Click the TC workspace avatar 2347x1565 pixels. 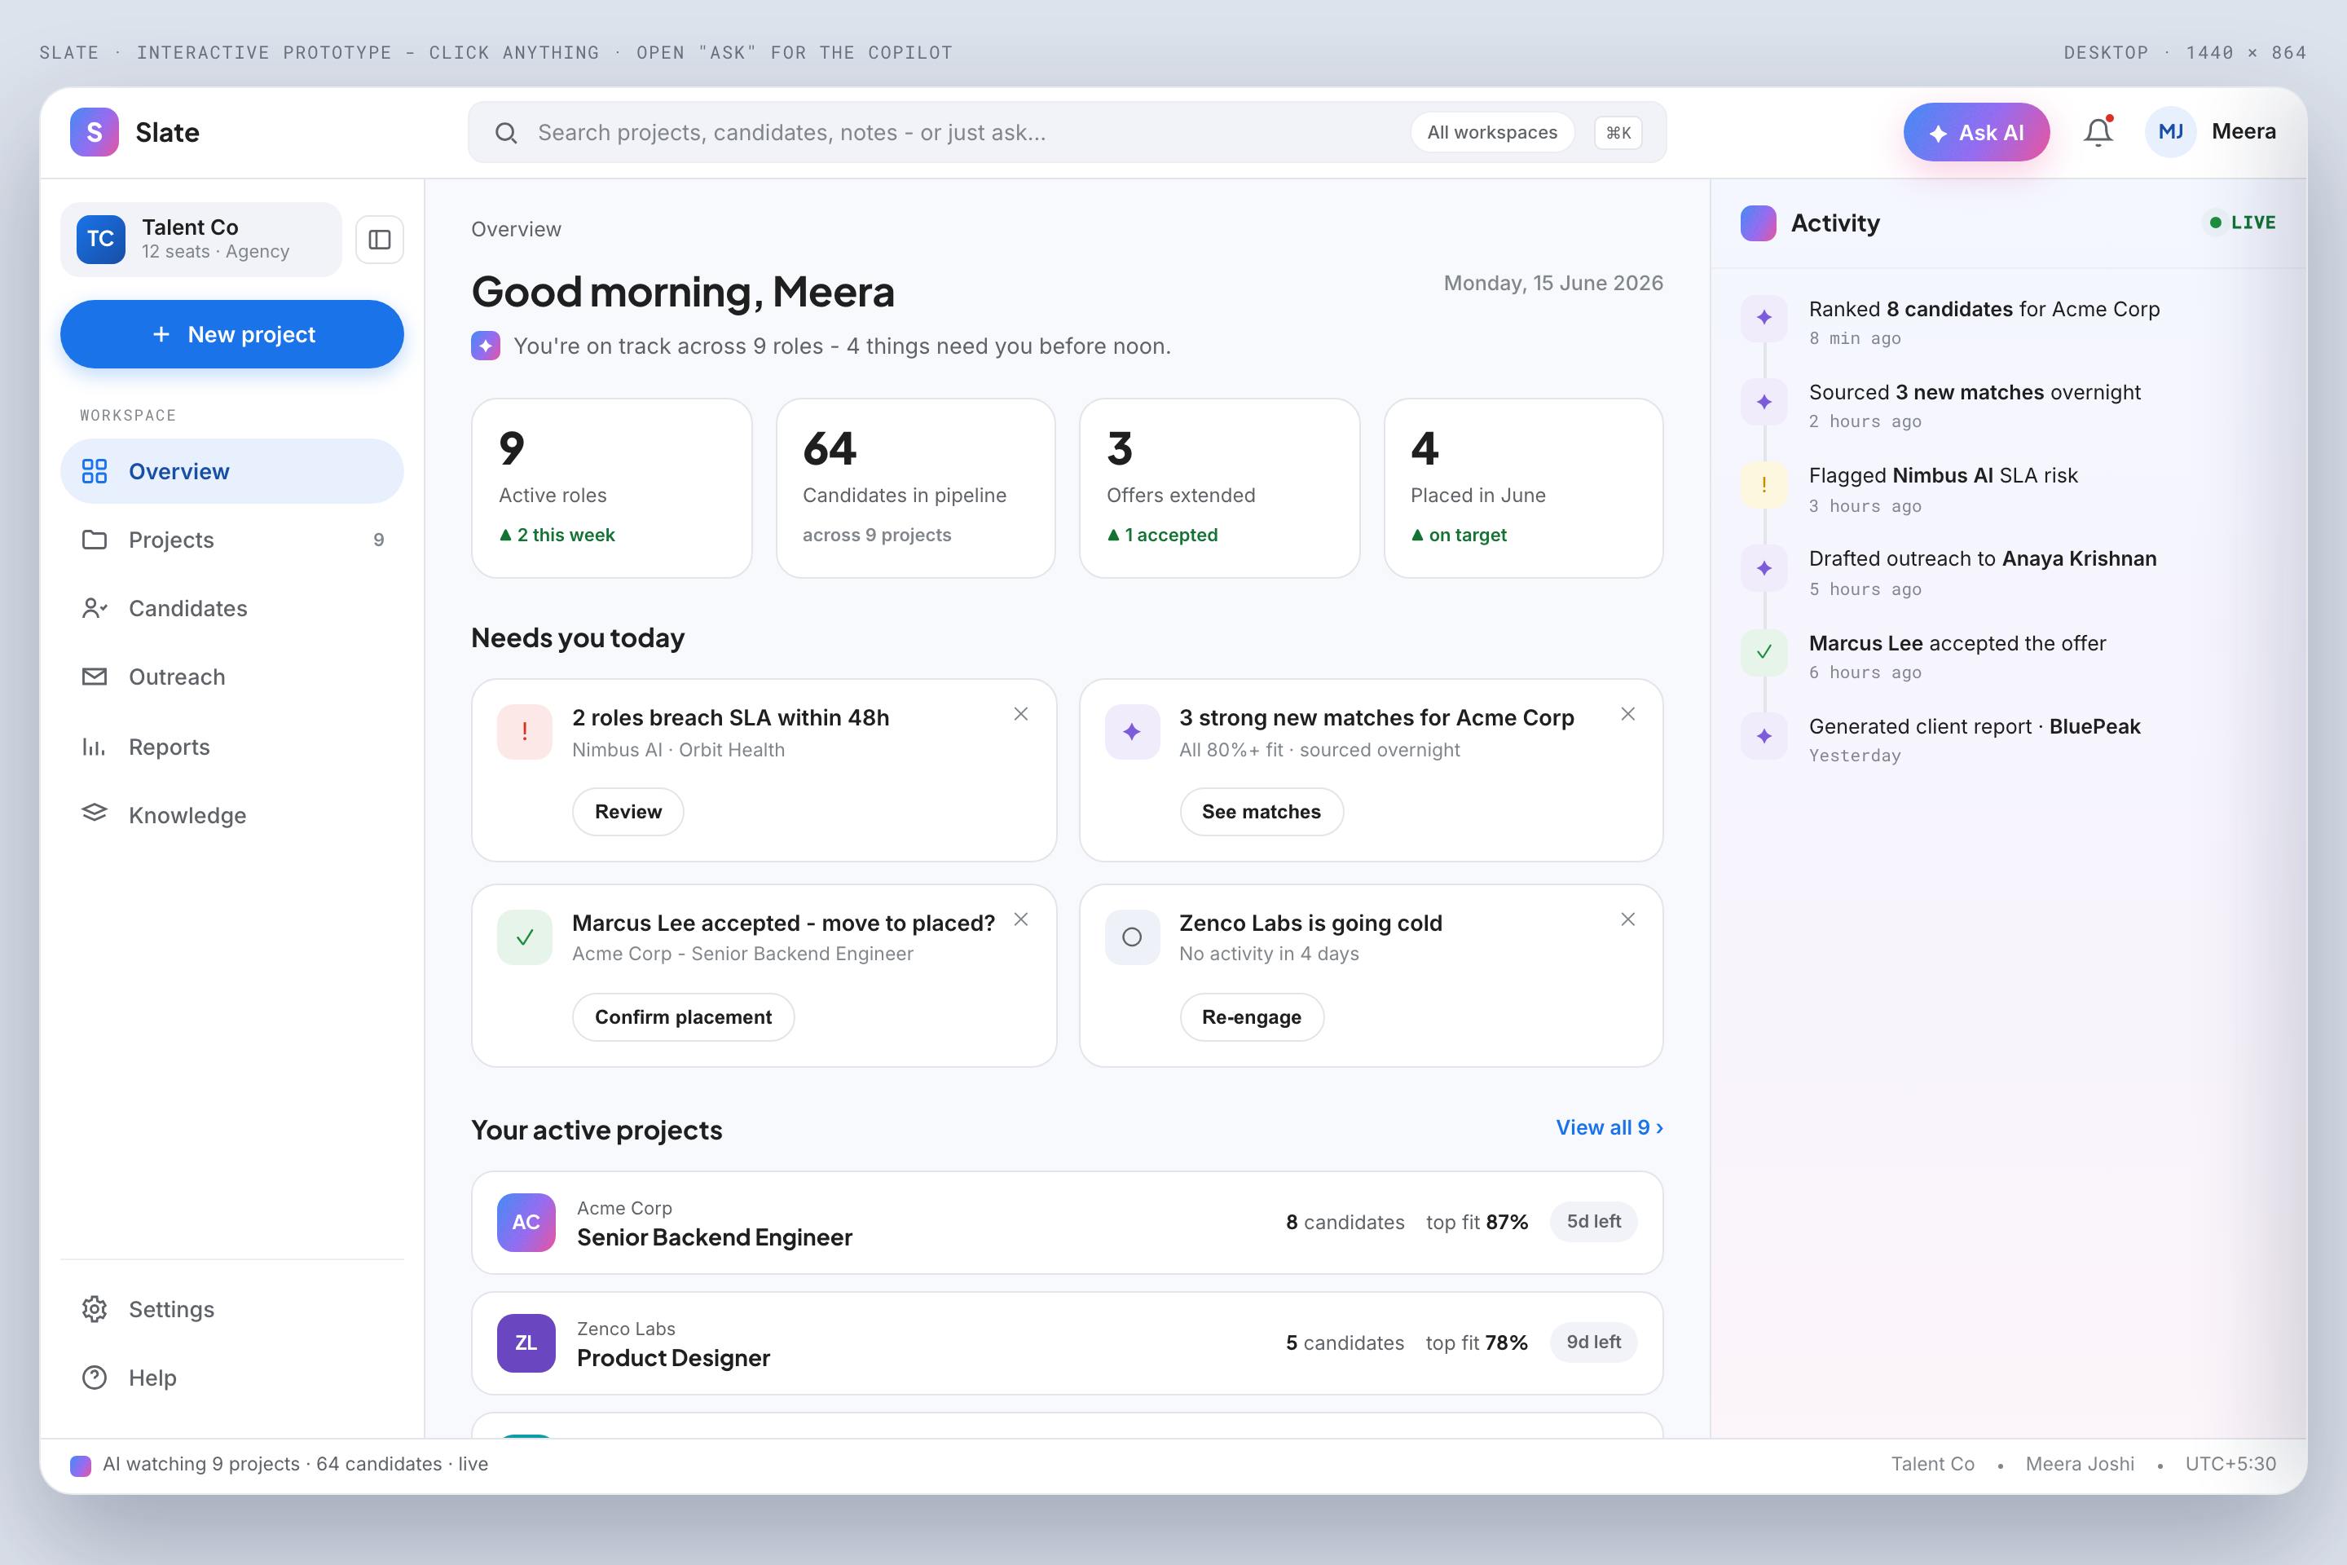[x=101, y=240]
